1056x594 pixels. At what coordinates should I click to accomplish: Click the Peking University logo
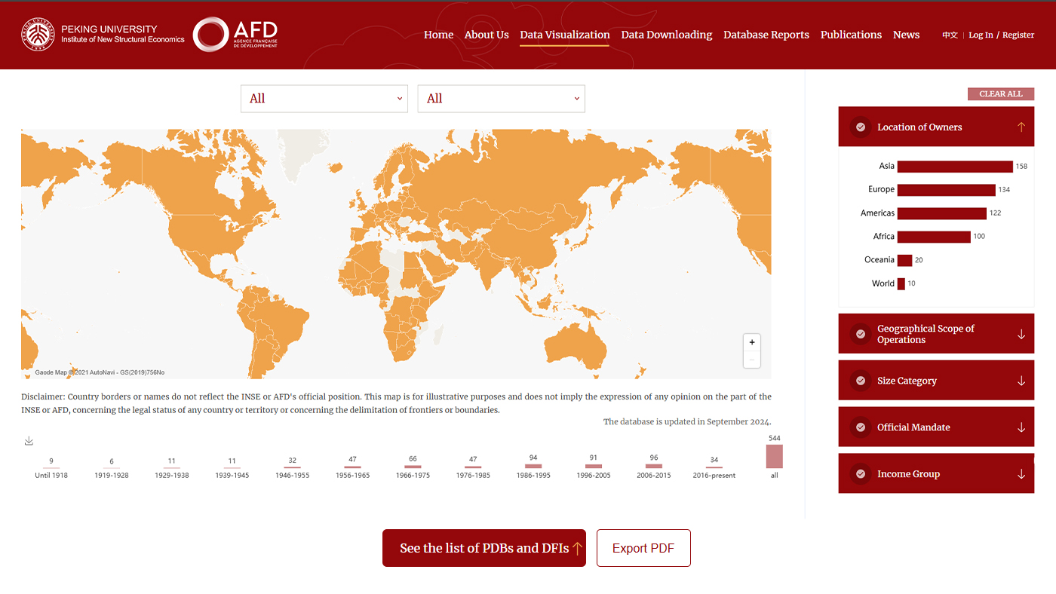click(x=103, y=35)
